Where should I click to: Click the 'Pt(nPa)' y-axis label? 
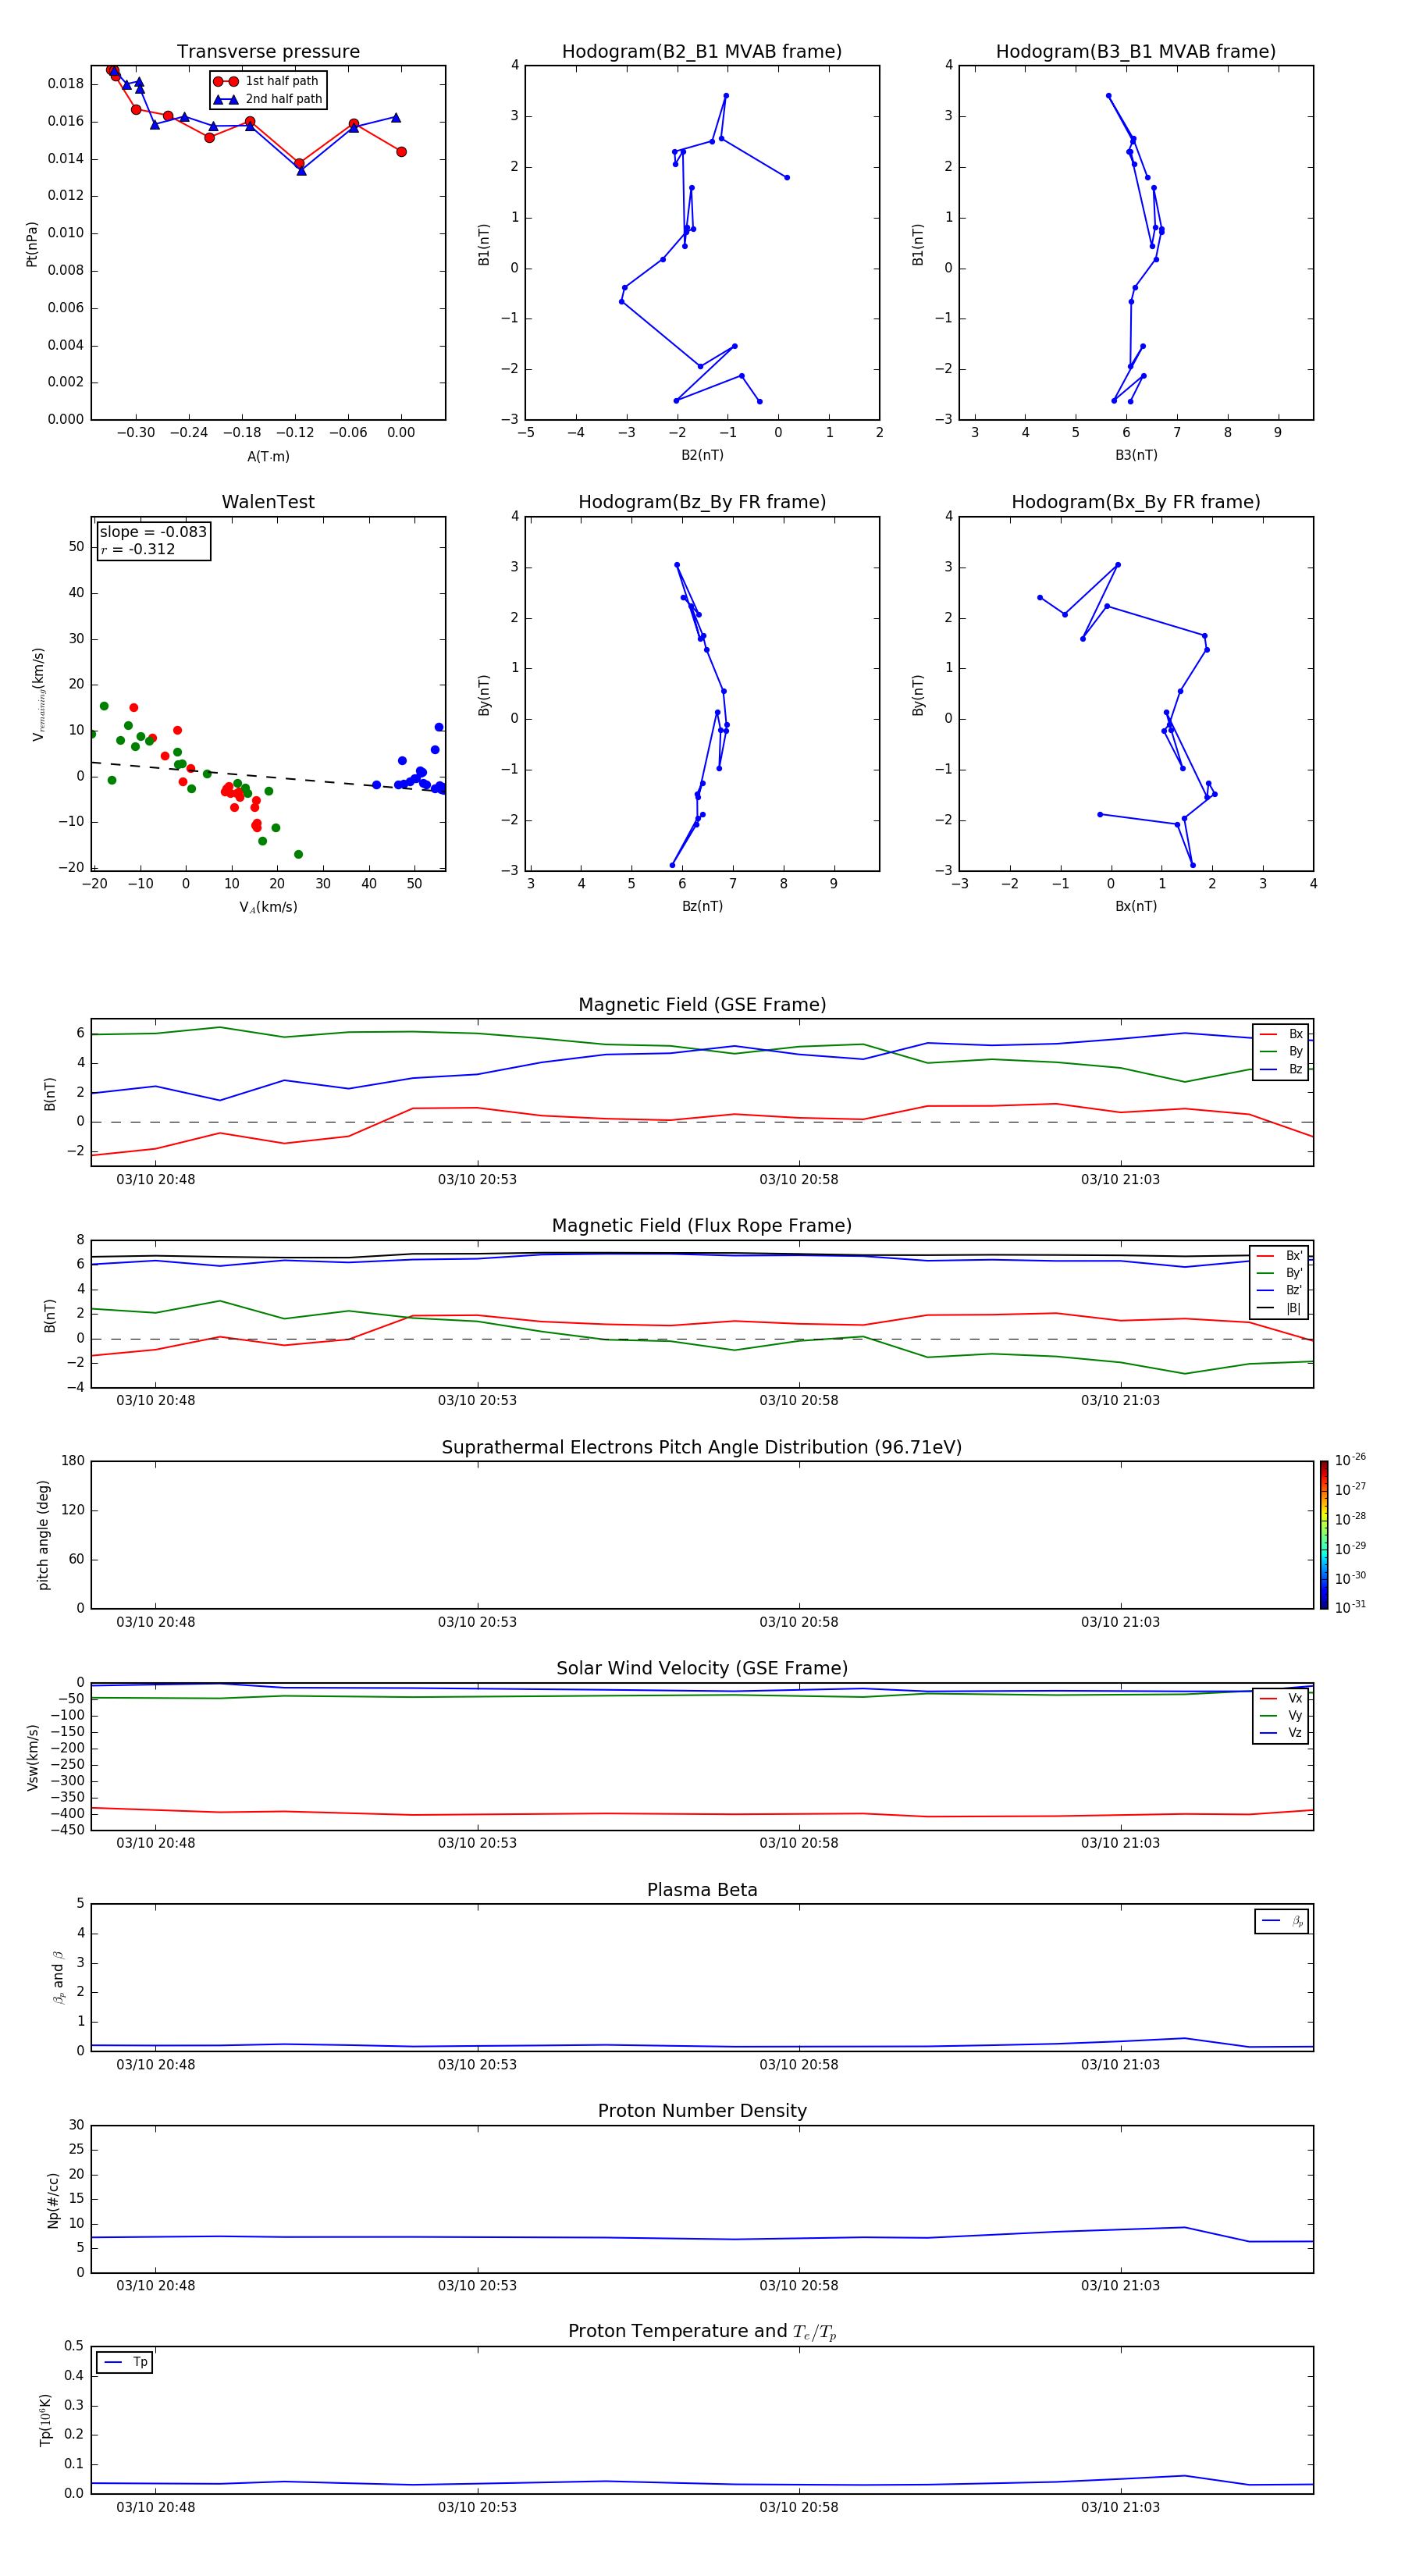31,244
